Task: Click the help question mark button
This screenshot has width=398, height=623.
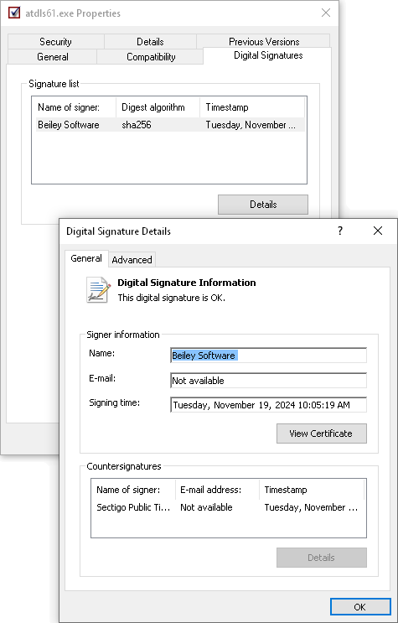Action: coord(340,231)
